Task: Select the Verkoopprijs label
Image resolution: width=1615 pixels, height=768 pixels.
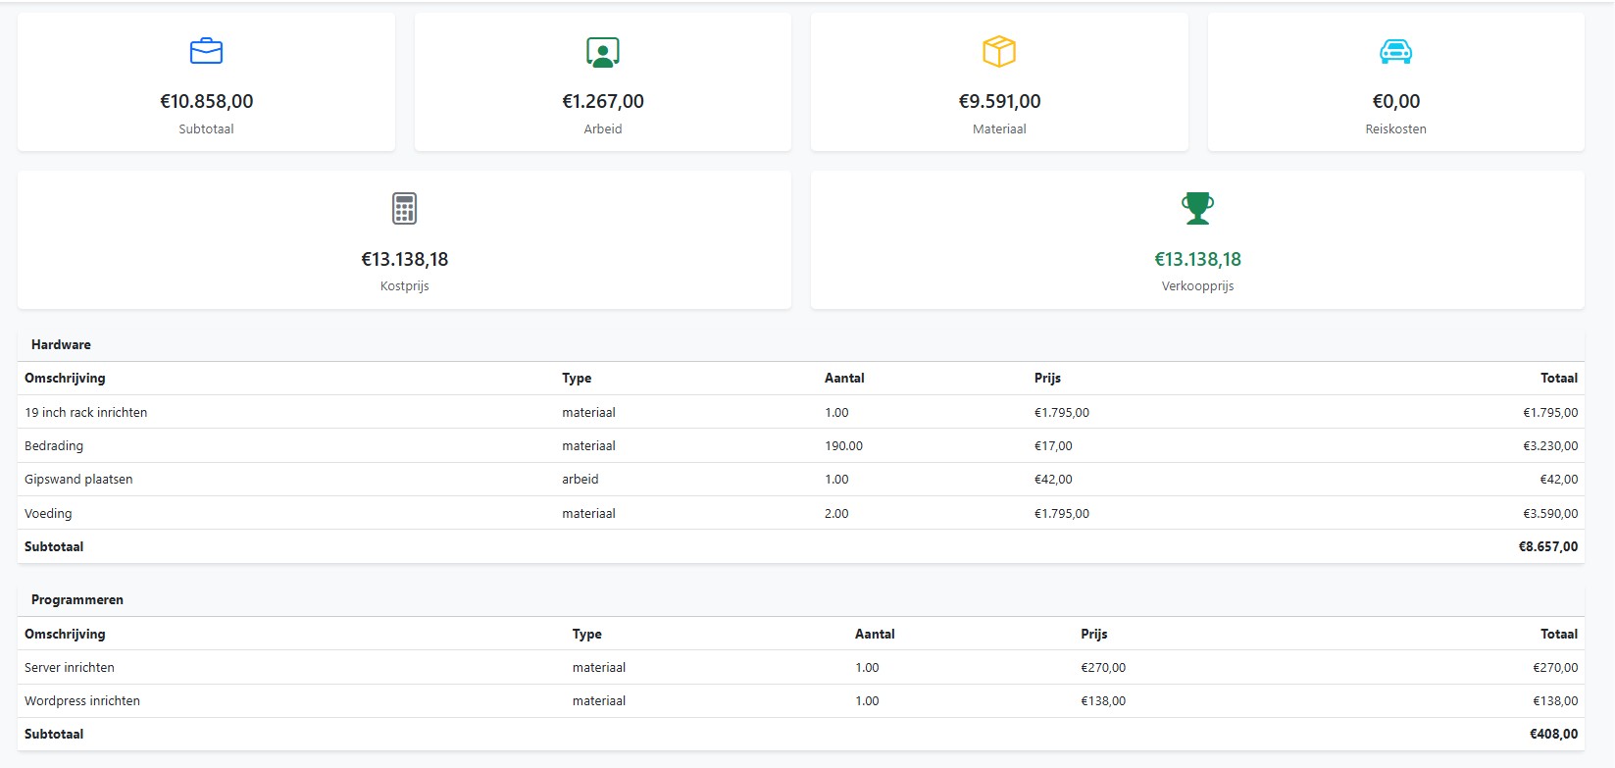Action: tap(1197, 286)
